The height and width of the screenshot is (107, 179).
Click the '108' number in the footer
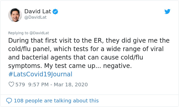tap(18, 101)
